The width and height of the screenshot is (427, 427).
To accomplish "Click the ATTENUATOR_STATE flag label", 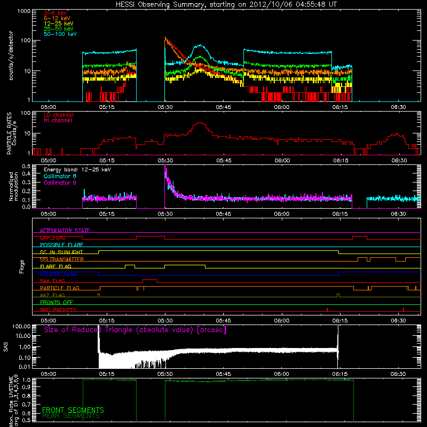I will [65, 231].
